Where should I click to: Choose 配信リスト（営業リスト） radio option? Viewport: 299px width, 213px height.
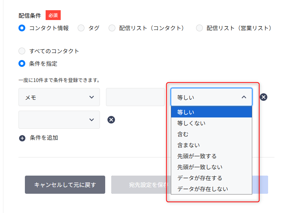(x=199, y=28)
